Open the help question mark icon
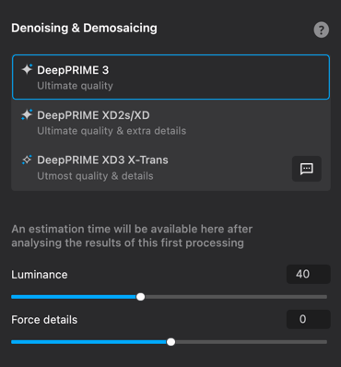This screenshot has height=367, width=341. coord(321,30)
